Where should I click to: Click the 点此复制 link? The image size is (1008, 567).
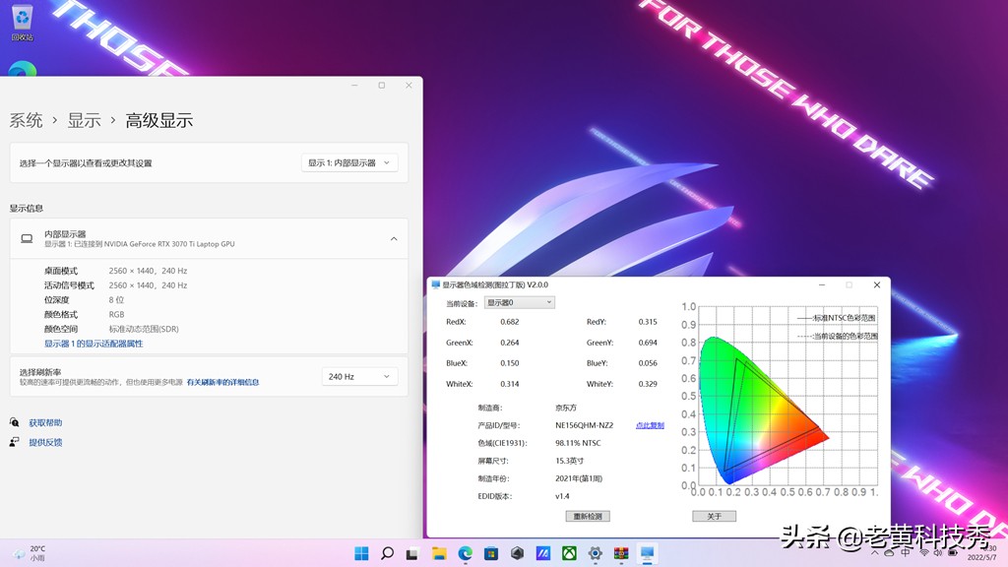[650, 425]
